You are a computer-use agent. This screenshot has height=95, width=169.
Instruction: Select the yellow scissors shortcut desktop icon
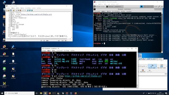4,84
